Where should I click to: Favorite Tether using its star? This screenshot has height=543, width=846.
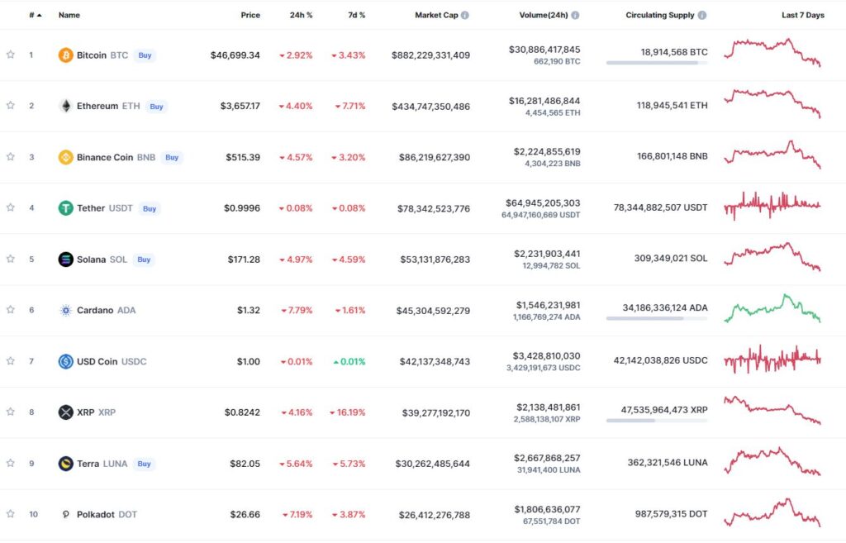(x=10, y=207)
